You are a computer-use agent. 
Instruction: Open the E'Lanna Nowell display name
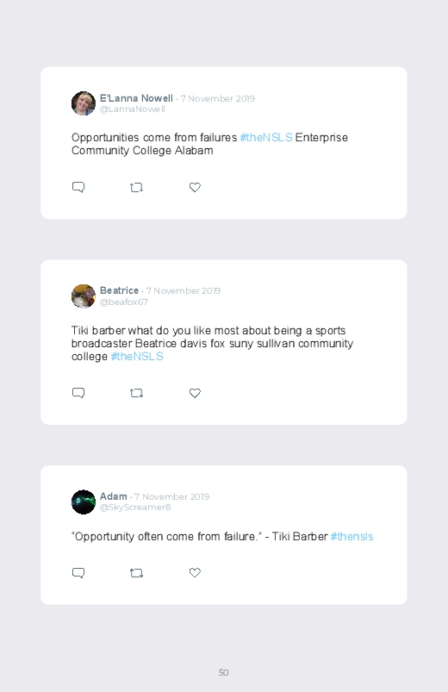click(136, 98)
